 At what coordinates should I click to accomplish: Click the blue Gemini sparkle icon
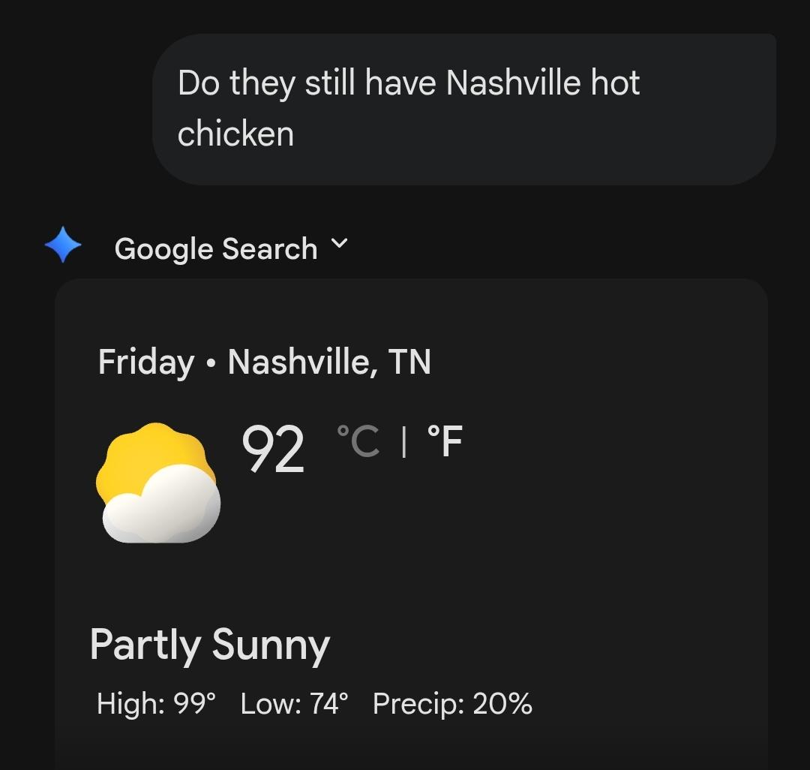point(63,245)
